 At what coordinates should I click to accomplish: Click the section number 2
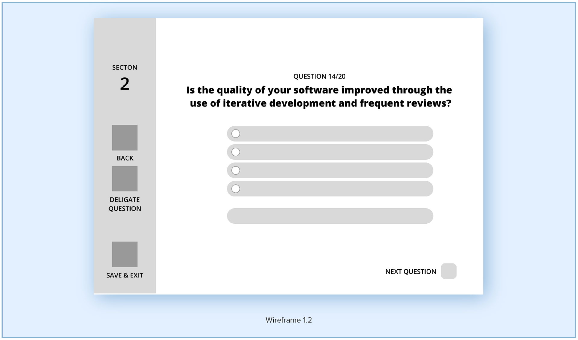[x=125, y=84]
